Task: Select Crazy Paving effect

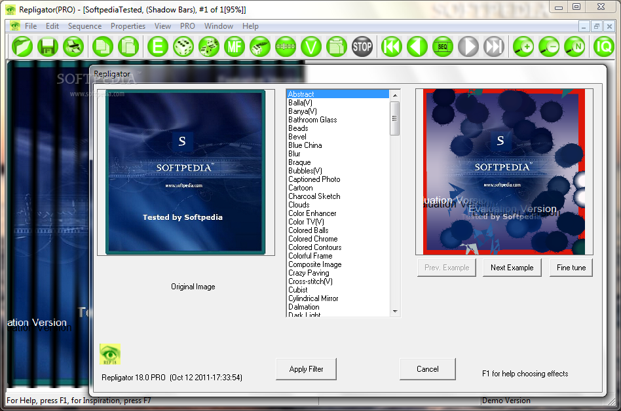Action: [337, 273]
